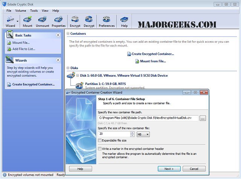Enable Write a marker in header checkbox
Viewport: 241px width, 179px height.
coord(100,149)
